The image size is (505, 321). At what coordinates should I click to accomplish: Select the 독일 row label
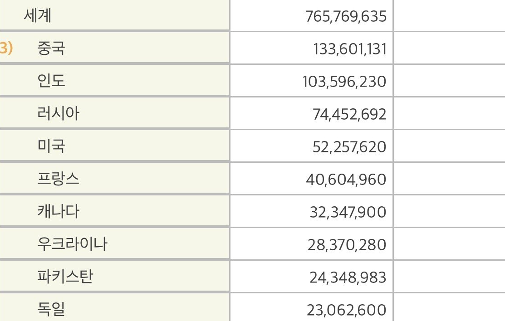pyautogui.click(x=51, y=309)
